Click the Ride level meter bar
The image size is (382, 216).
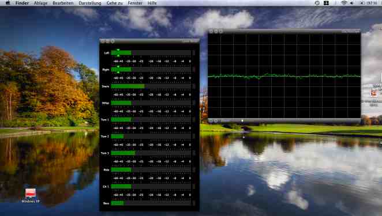coord(151,169)
